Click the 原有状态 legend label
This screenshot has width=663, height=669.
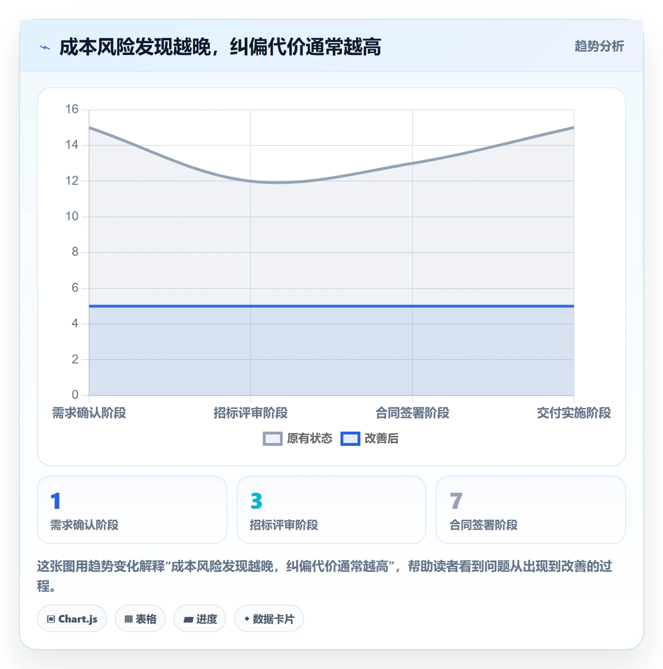pos(310,439)
